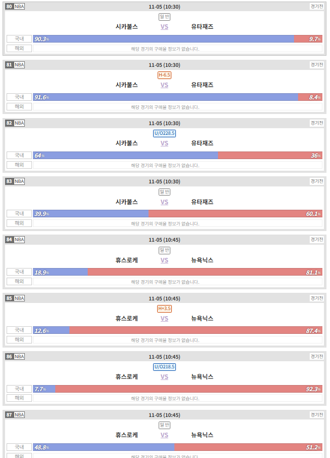Click the 시카불스 team name in match 83
The image size is (330, 458).
pos(127,202)
